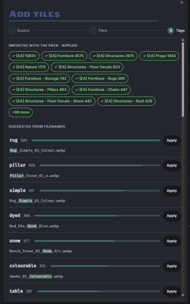Click the Rug_Simple_01_Colour.webp filename under rug

tap(37, 150)
